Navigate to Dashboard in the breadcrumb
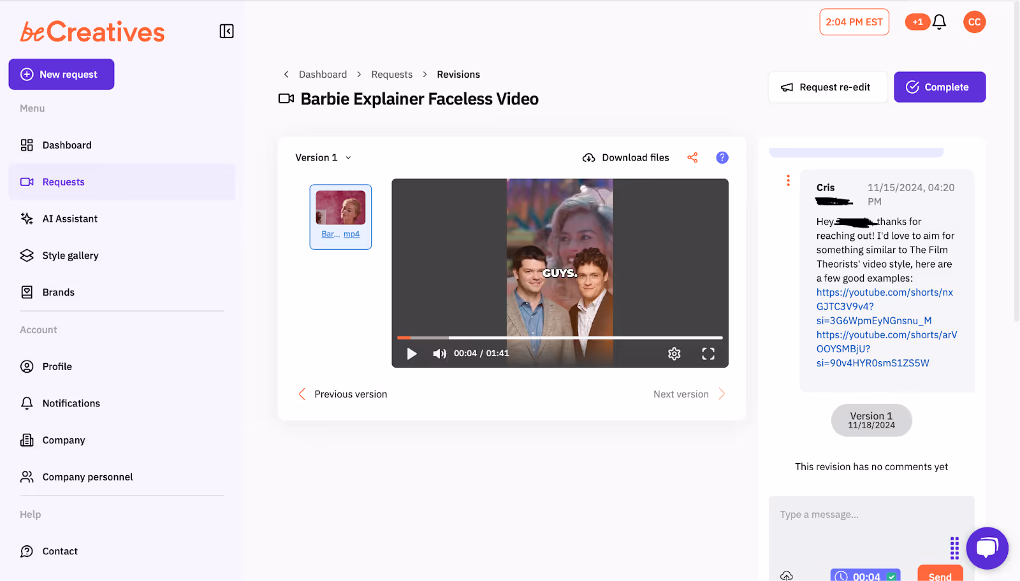The image size is (1020, 581). tap(323, 75)
